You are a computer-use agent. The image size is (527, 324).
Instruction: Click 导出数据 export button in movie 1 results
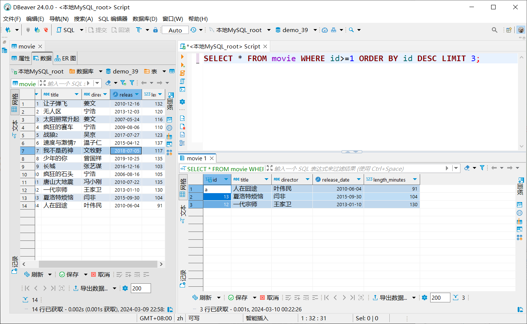pos(390,298)
